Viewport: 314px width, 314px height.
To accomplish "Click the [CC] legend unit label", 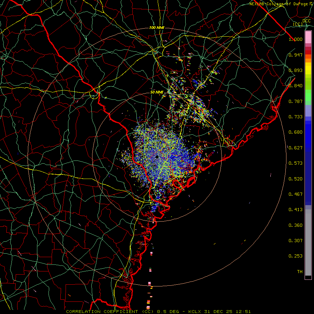I will click(x=298, y=24).
